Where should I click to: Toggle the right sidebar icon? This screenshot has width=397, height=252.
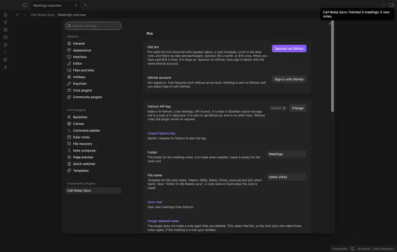pos(391,5)
